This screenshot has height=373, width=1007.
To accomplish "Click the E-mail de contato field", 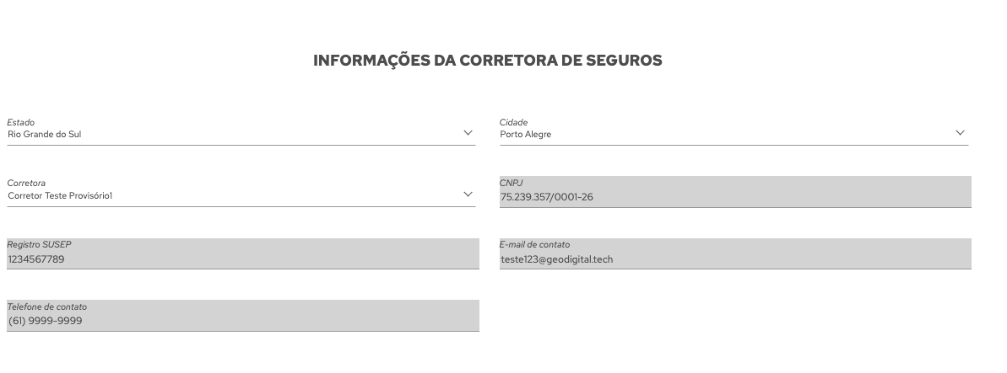I will pos(735,253).
